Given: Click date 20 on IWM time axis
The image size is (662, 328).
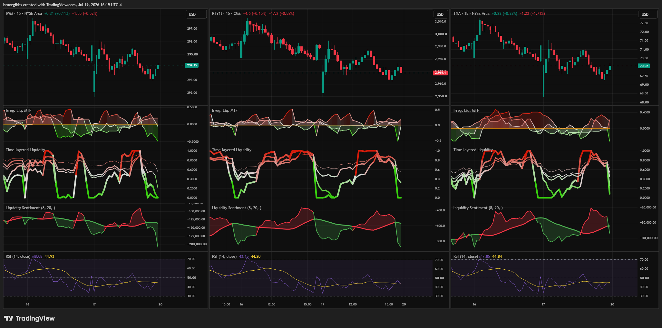Looking at the screenshot, I should [x=161, y=304].
